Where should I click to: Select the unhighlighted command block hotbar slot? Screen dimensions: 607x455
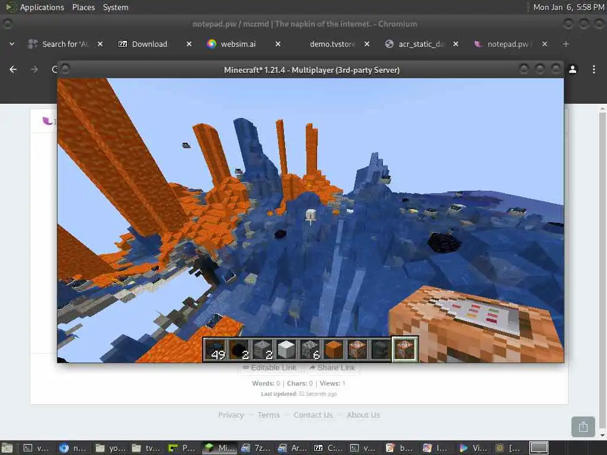pos(357,350)
